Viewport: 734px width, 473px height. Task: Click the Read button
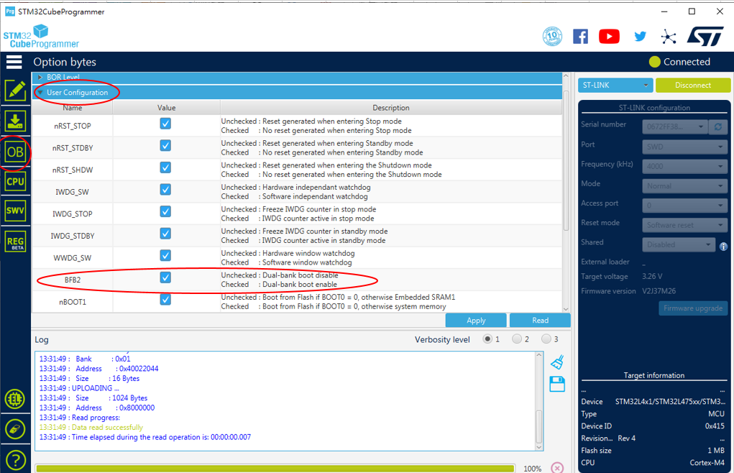click(x=540, y=321)
